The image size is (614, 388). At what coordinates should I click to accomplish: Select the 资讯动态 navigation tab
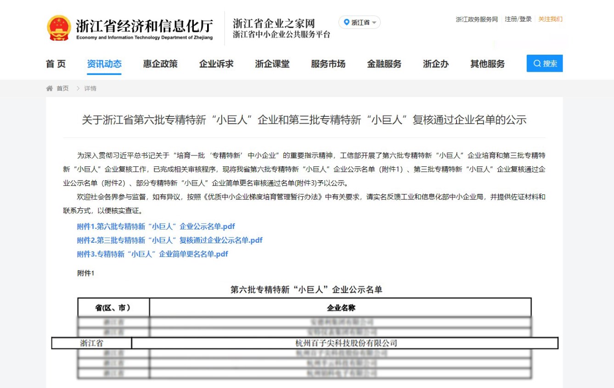(104, 64)
